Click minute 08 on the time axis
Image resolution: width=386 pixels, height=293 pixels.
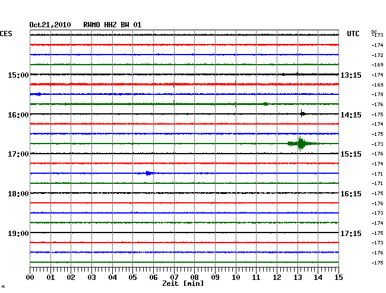pos(194,278)
